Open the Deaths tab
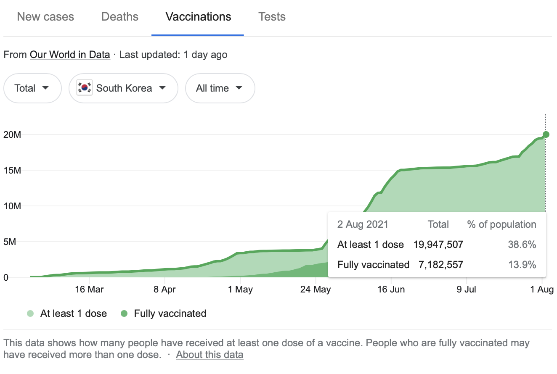The image size is (557, 374). [120, 17]
